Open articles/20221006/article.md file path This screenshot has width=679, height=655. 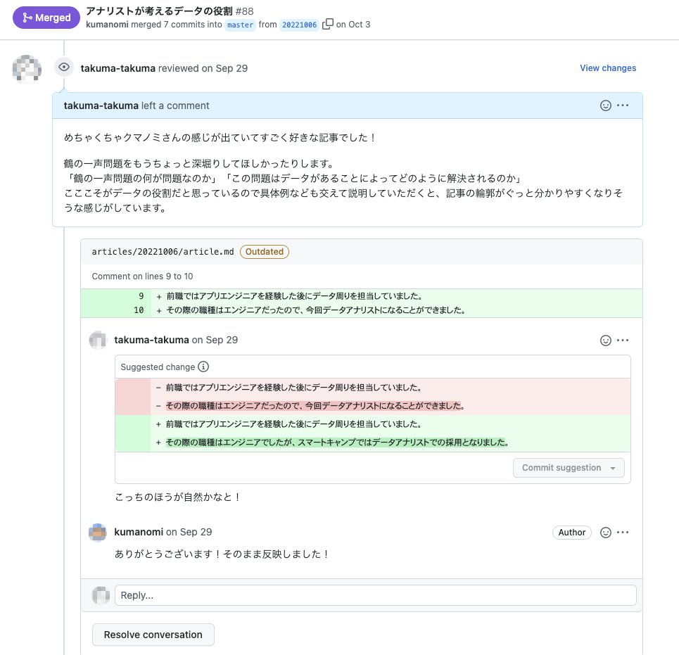[x=163, y=252]
